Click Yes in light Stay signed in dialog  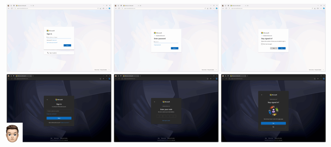(x=282, y=48)
